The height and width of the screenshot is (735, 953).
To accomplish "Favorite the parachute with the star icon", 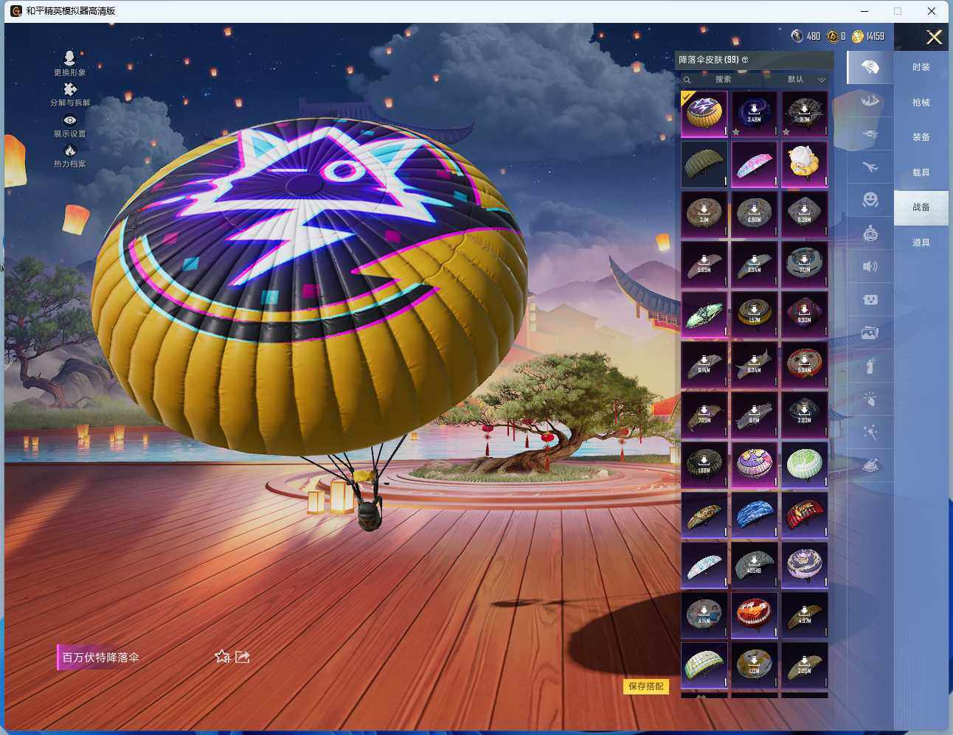I will coord(222,656).
